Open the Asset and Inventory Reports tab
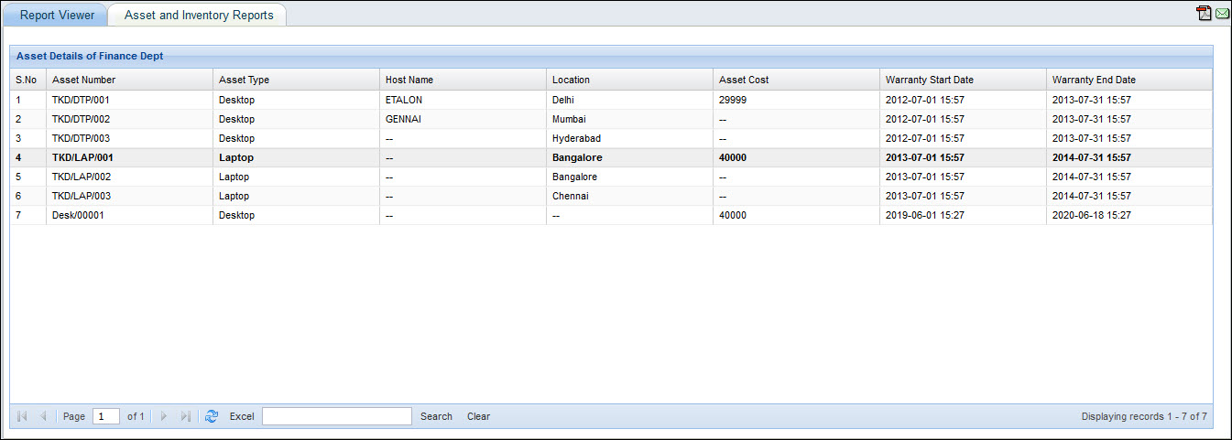Image resolution: width=1232 pixels, height=440 pixels. (199, 15)
